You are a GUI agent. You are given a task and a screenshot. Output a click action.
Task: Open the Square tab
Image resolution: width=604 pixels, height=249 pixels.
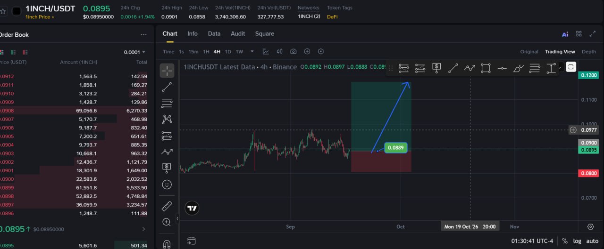click(265, 33)
